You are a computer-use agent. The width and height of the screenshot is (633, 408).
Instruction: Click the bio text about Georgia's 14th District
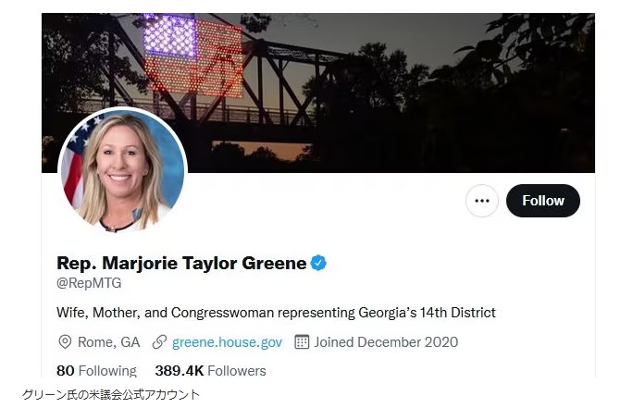276,313
